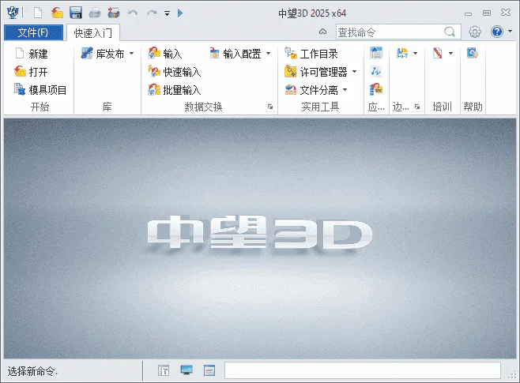Click 快速输入 command
The width and height of the screenshot is (520, 383).
(x=175, y=72)
